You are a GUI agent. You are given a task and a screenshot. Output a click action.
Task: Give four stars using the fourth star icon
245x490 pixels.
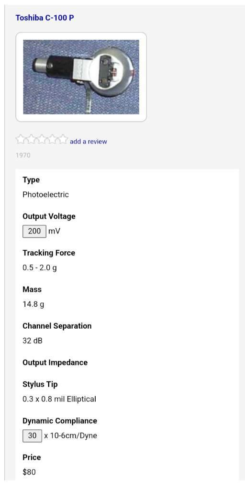tap(52, 139)
